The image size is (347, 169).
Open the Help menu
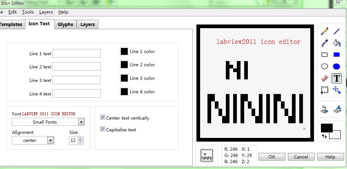pos(63,12)
